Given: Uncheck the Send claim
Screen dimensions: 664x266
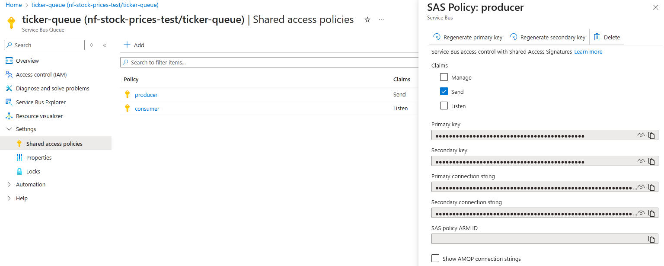Looking at the screenshot, I should point(444,92).
